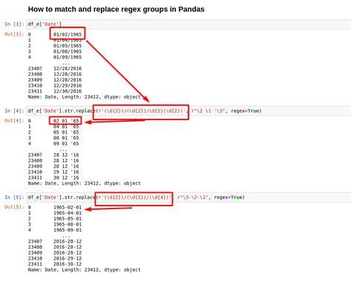Image resolution: width=352 pixels, height=282 pixels.
Task: Click the value "01/08/1965"
Action: (x=68, y=51)
